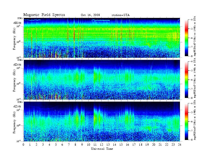
Task: Click hour "20" on the time axis
Action: tap(154, 145)
